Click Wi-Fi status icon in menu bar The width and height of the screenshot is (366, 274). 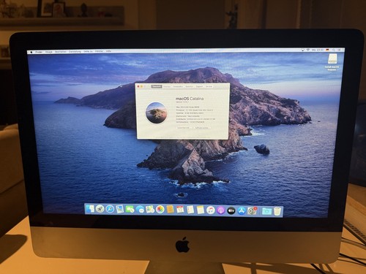308,50
